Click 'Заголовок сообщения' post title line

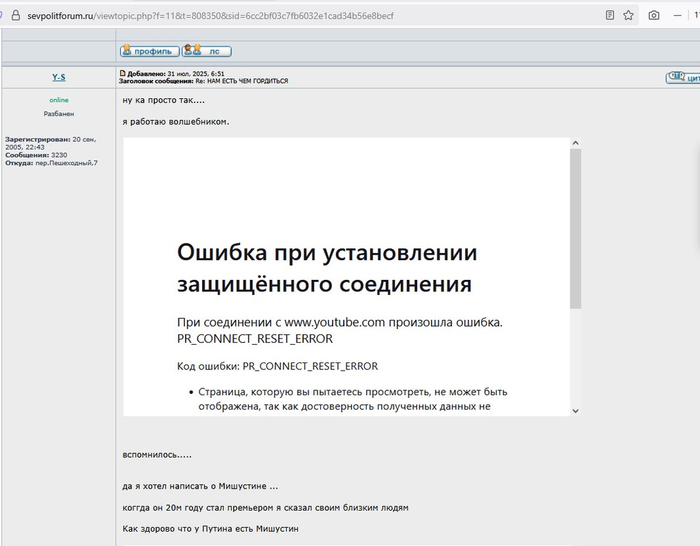(203, 81)
